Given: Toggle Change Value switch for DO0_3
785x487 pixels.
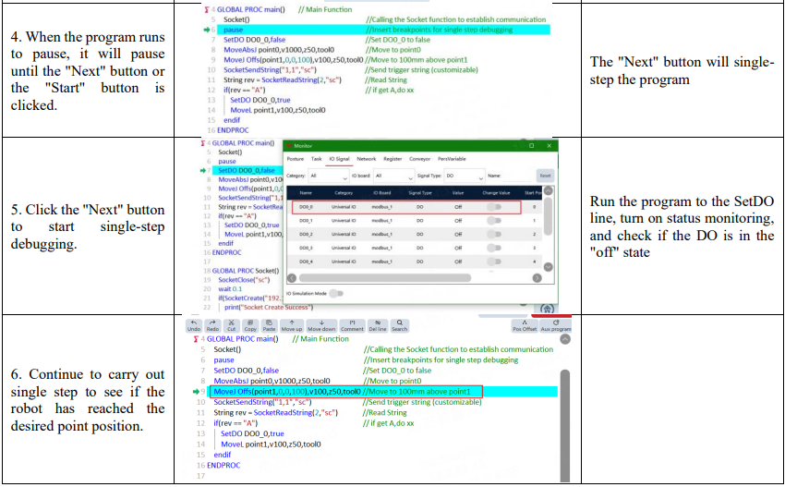Looking at the screenshot, I should point(494,248).
